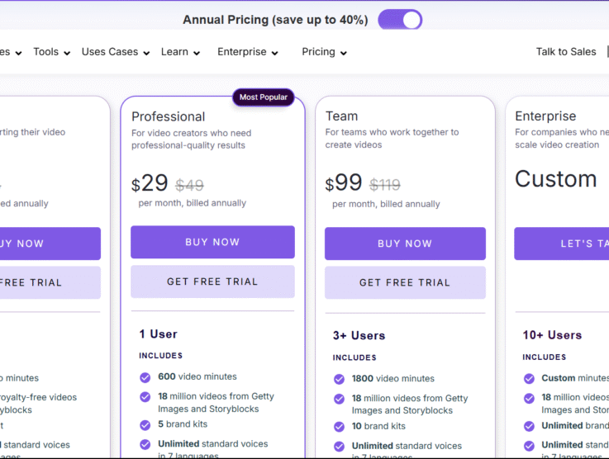Screen dimensions: 609x459
Task: Click the $99 price text
Action: pos(344,182)
